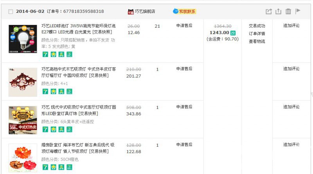Click the green 改 badge beside 1243.00
The image size is (313, 174).
[233, 33]
